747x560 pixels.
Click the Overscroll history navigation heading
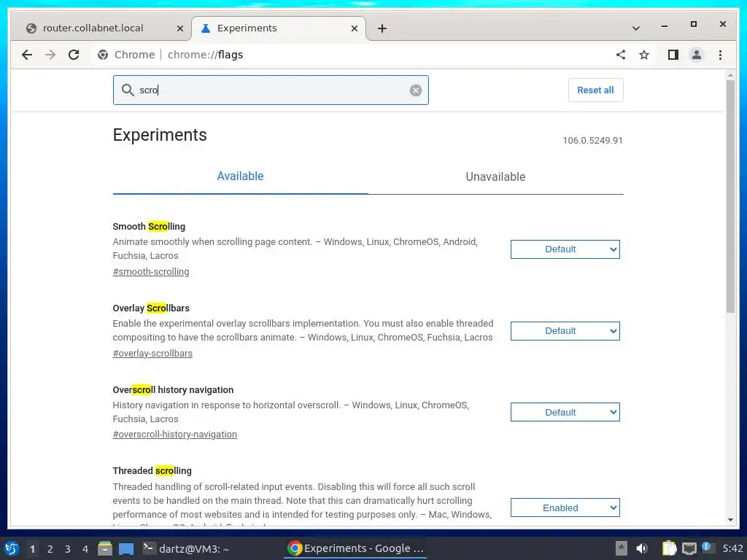pos(173,389)
